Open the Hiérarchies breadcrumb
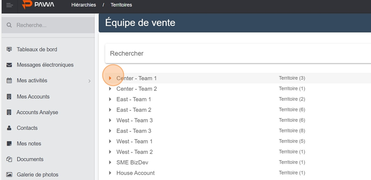 (x=84, y=5)
